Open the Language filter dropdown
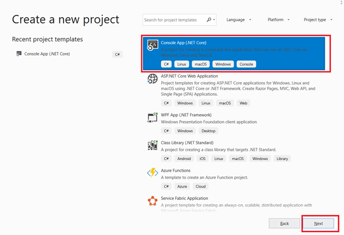 [x=239, y=20]
